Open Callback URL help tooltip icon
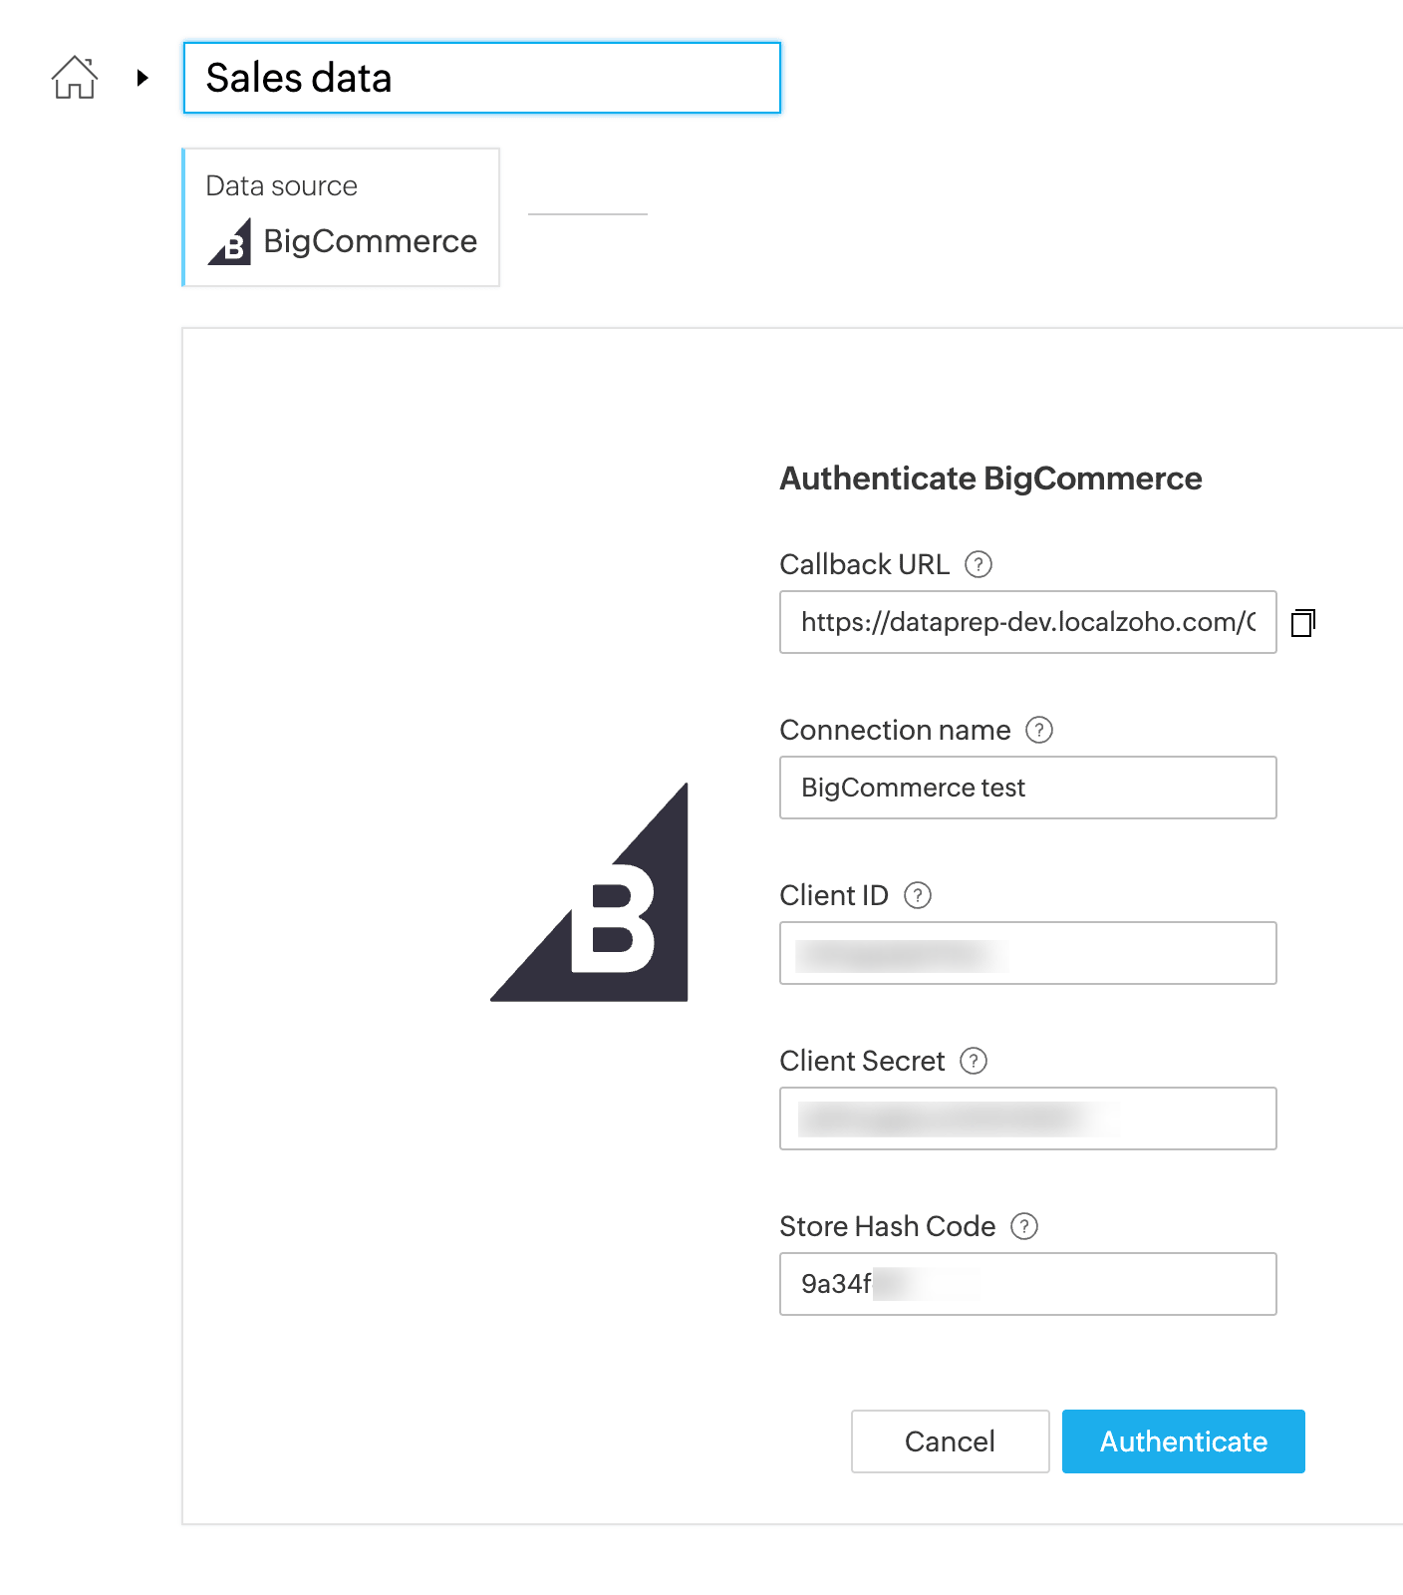The height and width of the screenshot is (1595, 1403). click(x=979, y=565)
